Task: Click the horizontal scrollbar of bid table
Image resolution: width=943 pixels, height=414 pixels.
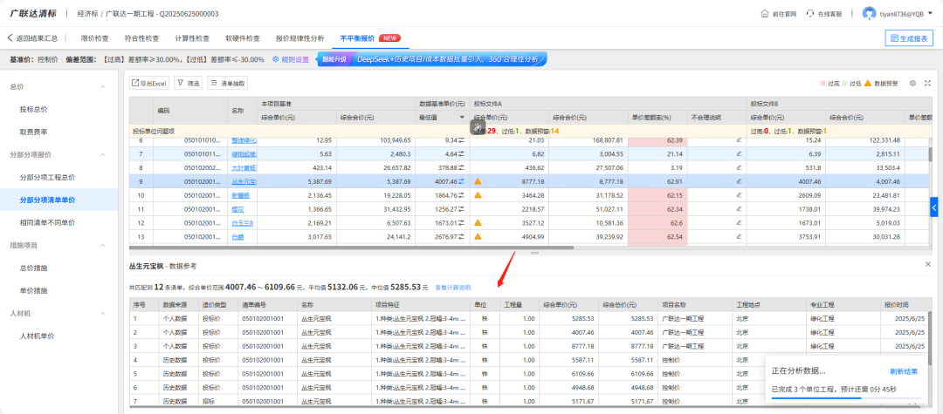Action: click(349, 248)
